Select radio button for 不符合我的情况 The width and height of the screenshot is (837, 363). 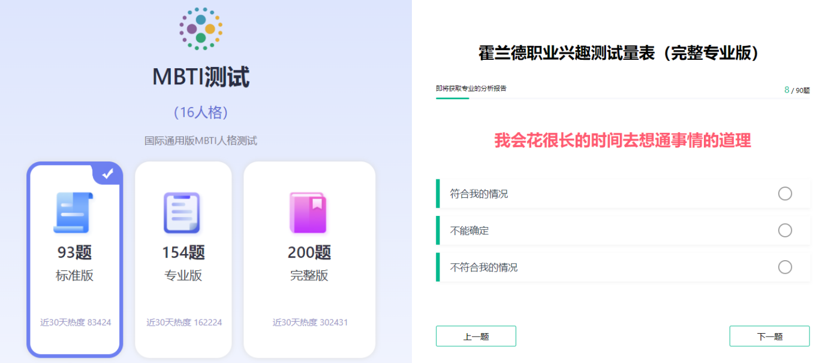(785, 267)
